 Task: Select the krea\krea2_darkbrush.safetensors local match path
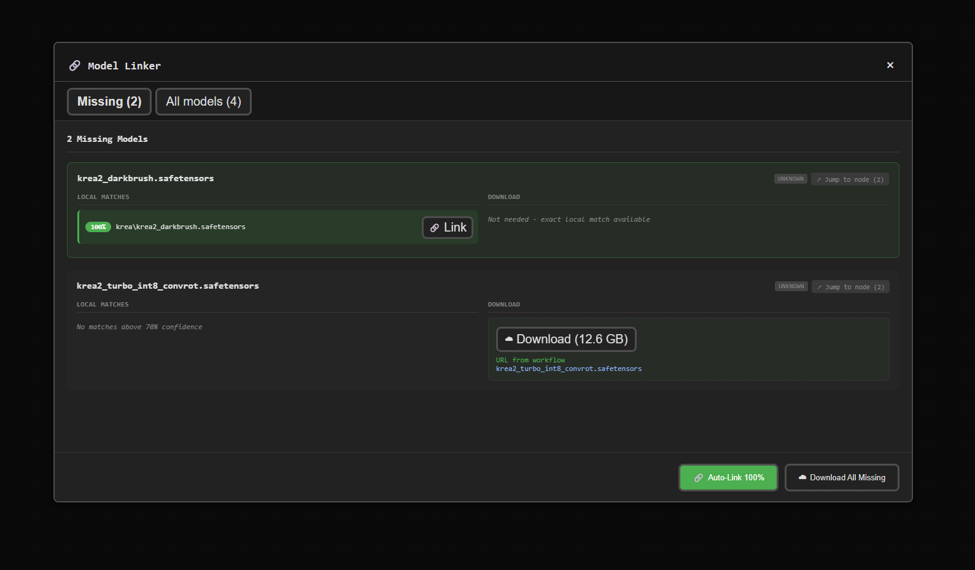click(x=181, y=227)
